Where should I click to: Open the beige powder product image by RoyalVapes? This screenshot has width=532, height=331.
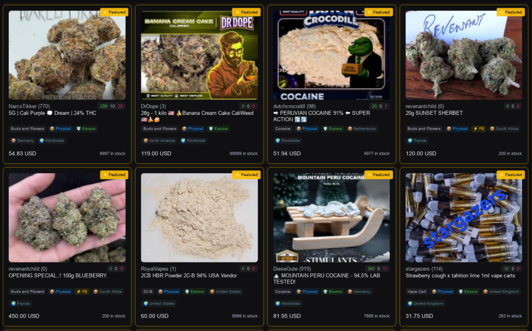point(199,218)
